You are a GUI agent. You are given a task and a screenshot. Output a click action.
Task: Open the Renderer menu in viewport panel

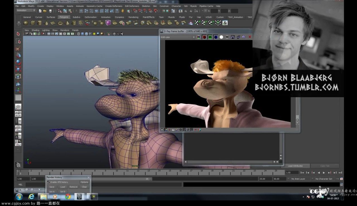pos(65,30)
